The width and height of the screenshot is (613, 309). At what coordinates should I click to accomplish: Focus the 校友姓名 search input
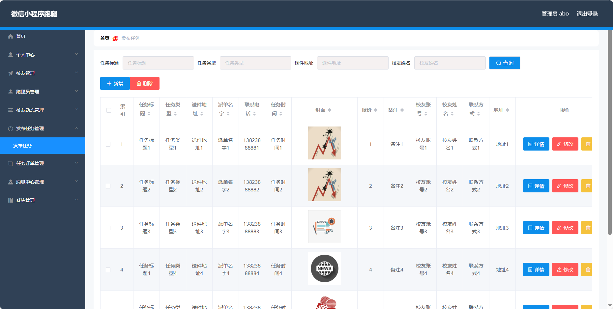coord(450,63)
